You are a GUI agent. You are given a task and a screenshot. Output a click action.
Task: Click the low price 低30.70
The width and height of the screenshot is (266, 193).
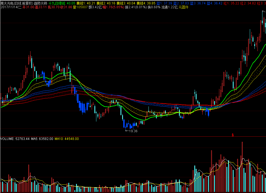(x=54, y=7)
